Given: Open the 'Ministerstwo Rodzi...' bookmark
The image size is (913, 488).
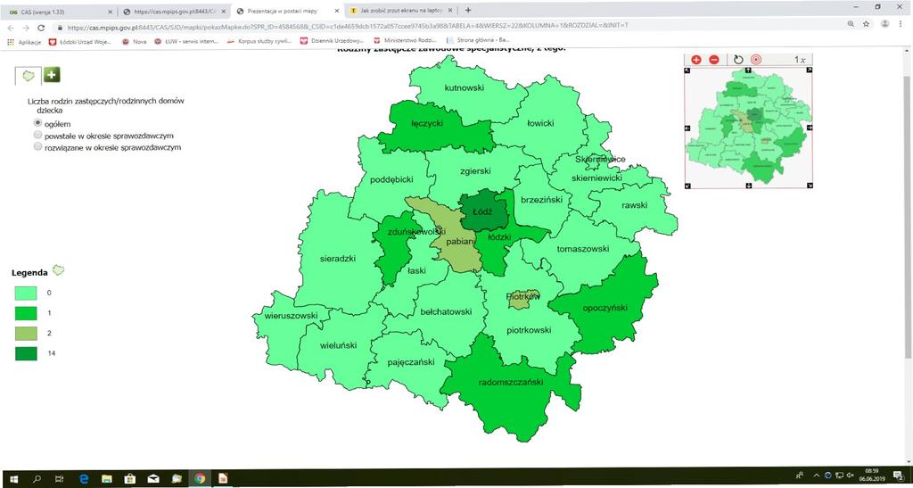Looking at the screenshot, I should (x=405, y=41).
